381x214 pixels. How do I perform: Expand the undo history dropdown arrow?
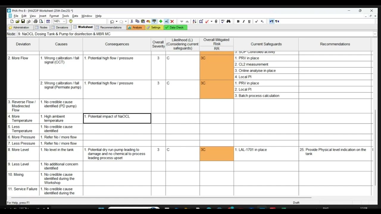tap(116, 21)
